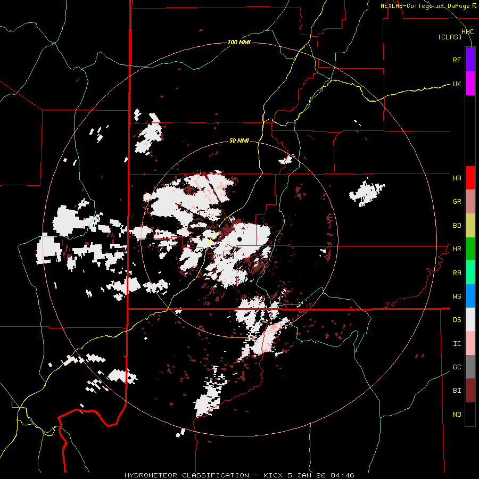Pick the olive-yellow BD legend swatch

point(470,225)
